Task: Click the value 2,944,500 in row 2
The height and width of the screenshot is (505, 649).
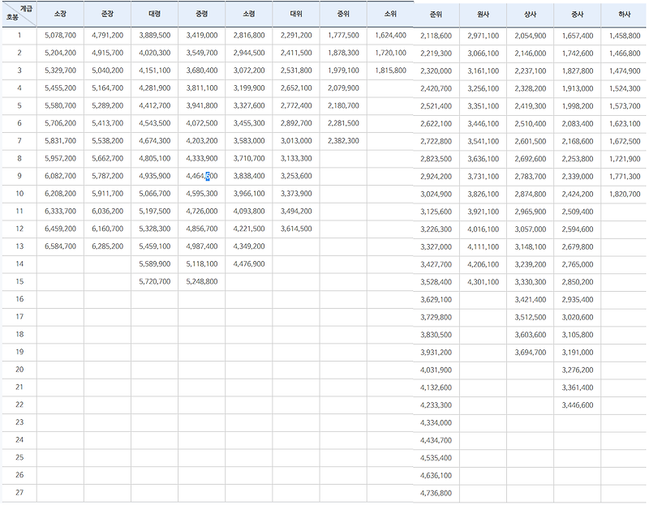Action: point(249,53)
